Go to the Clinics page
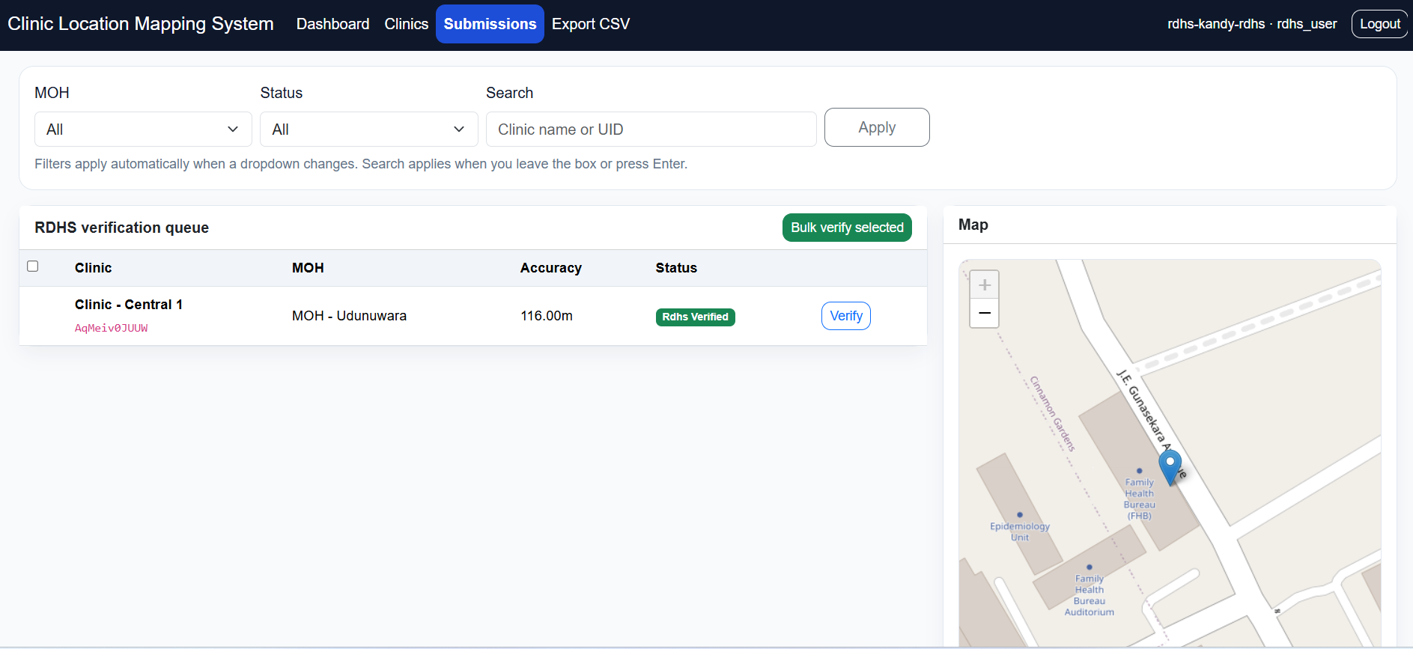The image size is (1413, 649). pyautogui.click(x=407, y=24)
